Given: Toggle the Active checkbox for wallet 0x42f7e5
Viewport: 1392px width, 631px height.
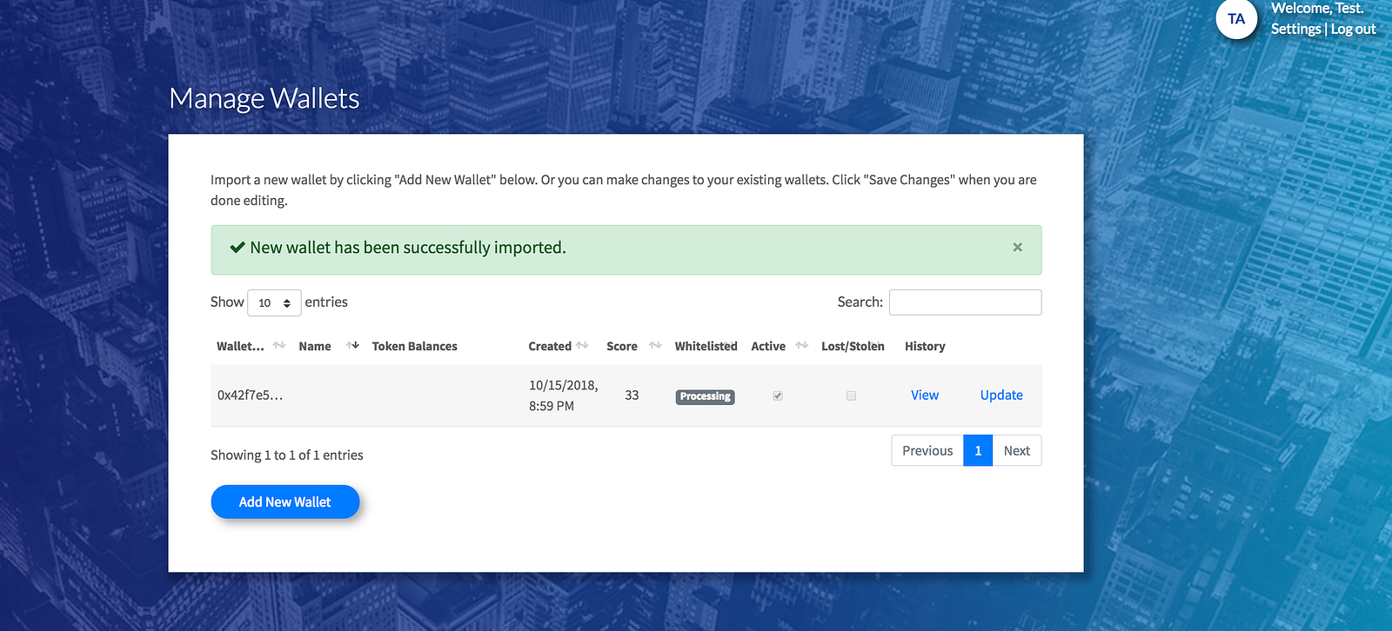Looking at the screenshot, I should [x=778, y=395].
